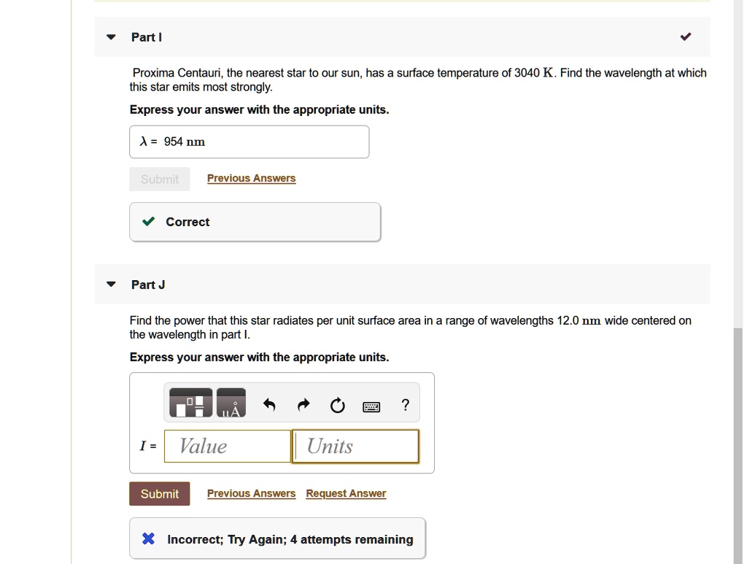747x564 pixels.
Task: Show keyboard shortcuts
Action: tap(371, 406)
